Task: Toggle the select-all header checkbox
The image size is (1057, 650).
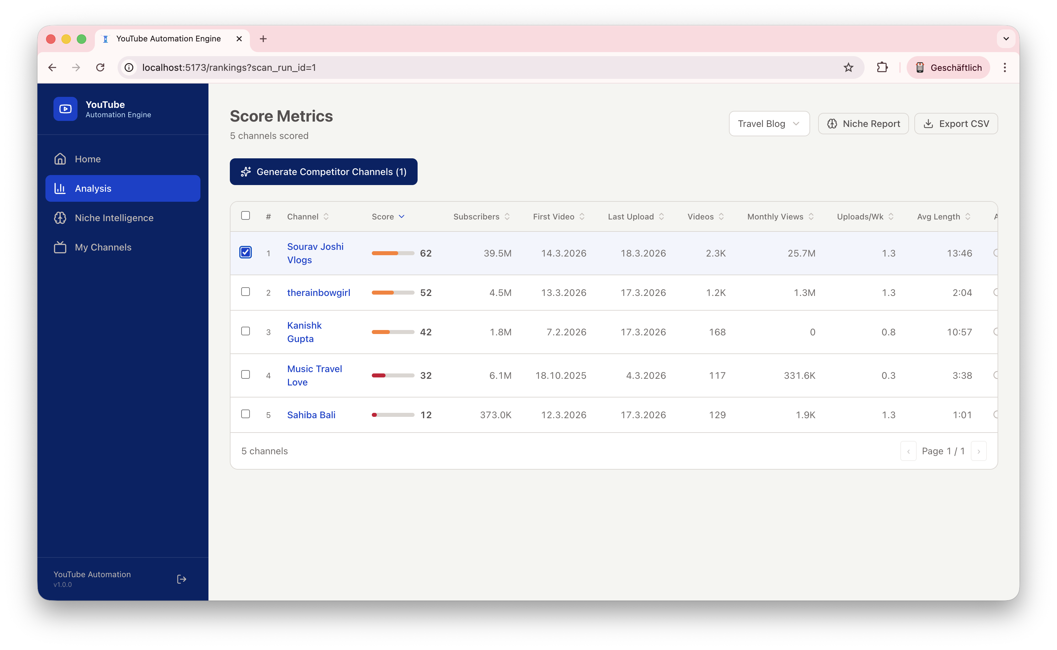Action: pos(246,215)
